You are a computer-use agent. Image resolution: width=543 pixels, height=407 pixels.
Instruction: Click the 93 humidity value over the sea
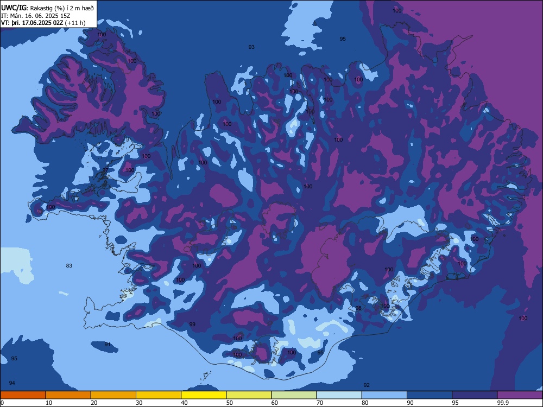pyautogui.click(x=251, y=47)
